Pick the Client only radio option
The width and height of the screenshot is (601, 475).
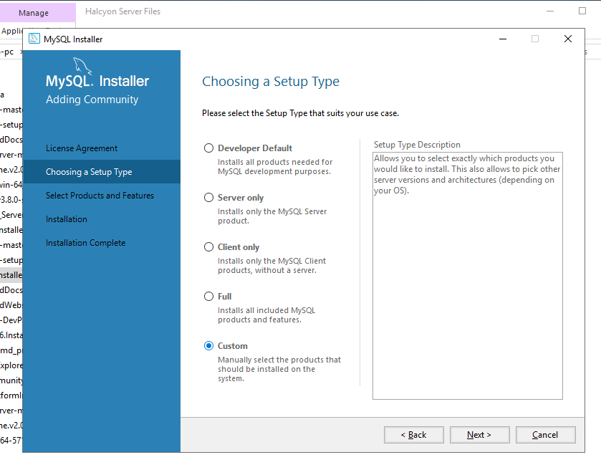[x=208, y=247]
